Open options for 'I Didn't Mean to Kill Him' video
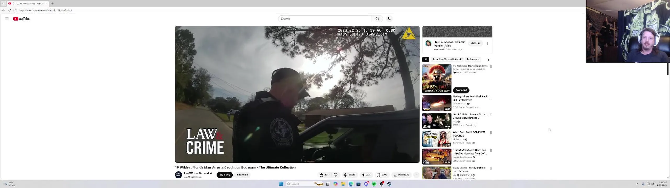 pos(491,151)
